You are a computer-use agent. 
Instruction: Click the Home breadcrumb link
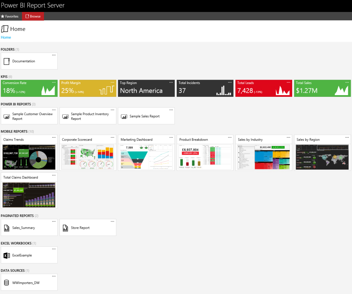tap(5, 37)
